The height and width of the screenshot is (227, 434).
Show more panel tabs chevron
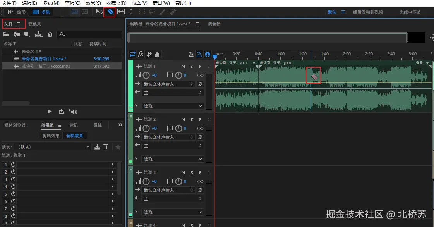[x=120, y=125]
